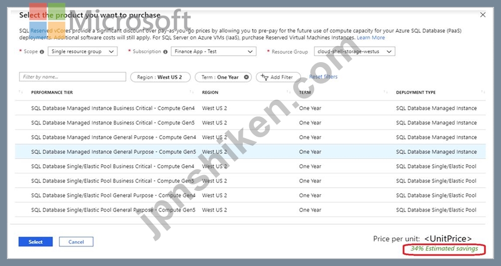
Task: Select Single/Elastic Pool Business Critical Gen5 row
Action: (x=250, y=181)
